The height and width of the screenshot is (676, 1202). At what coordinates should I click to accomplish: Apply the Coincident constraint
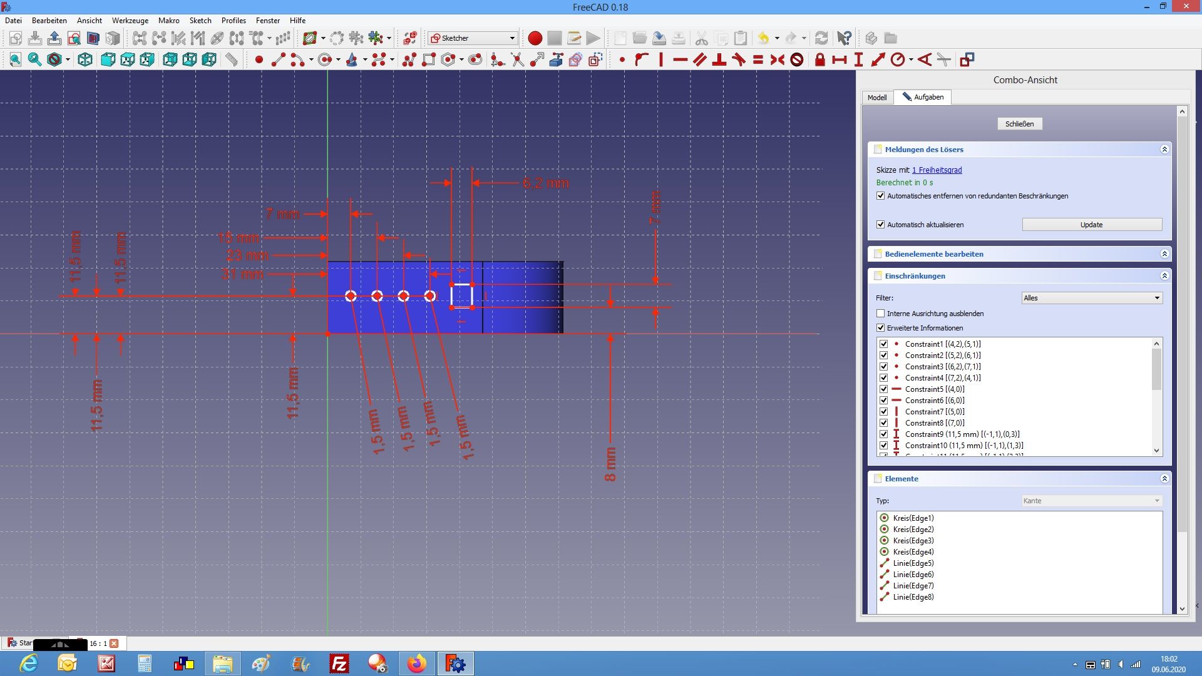tap(622, 59)
